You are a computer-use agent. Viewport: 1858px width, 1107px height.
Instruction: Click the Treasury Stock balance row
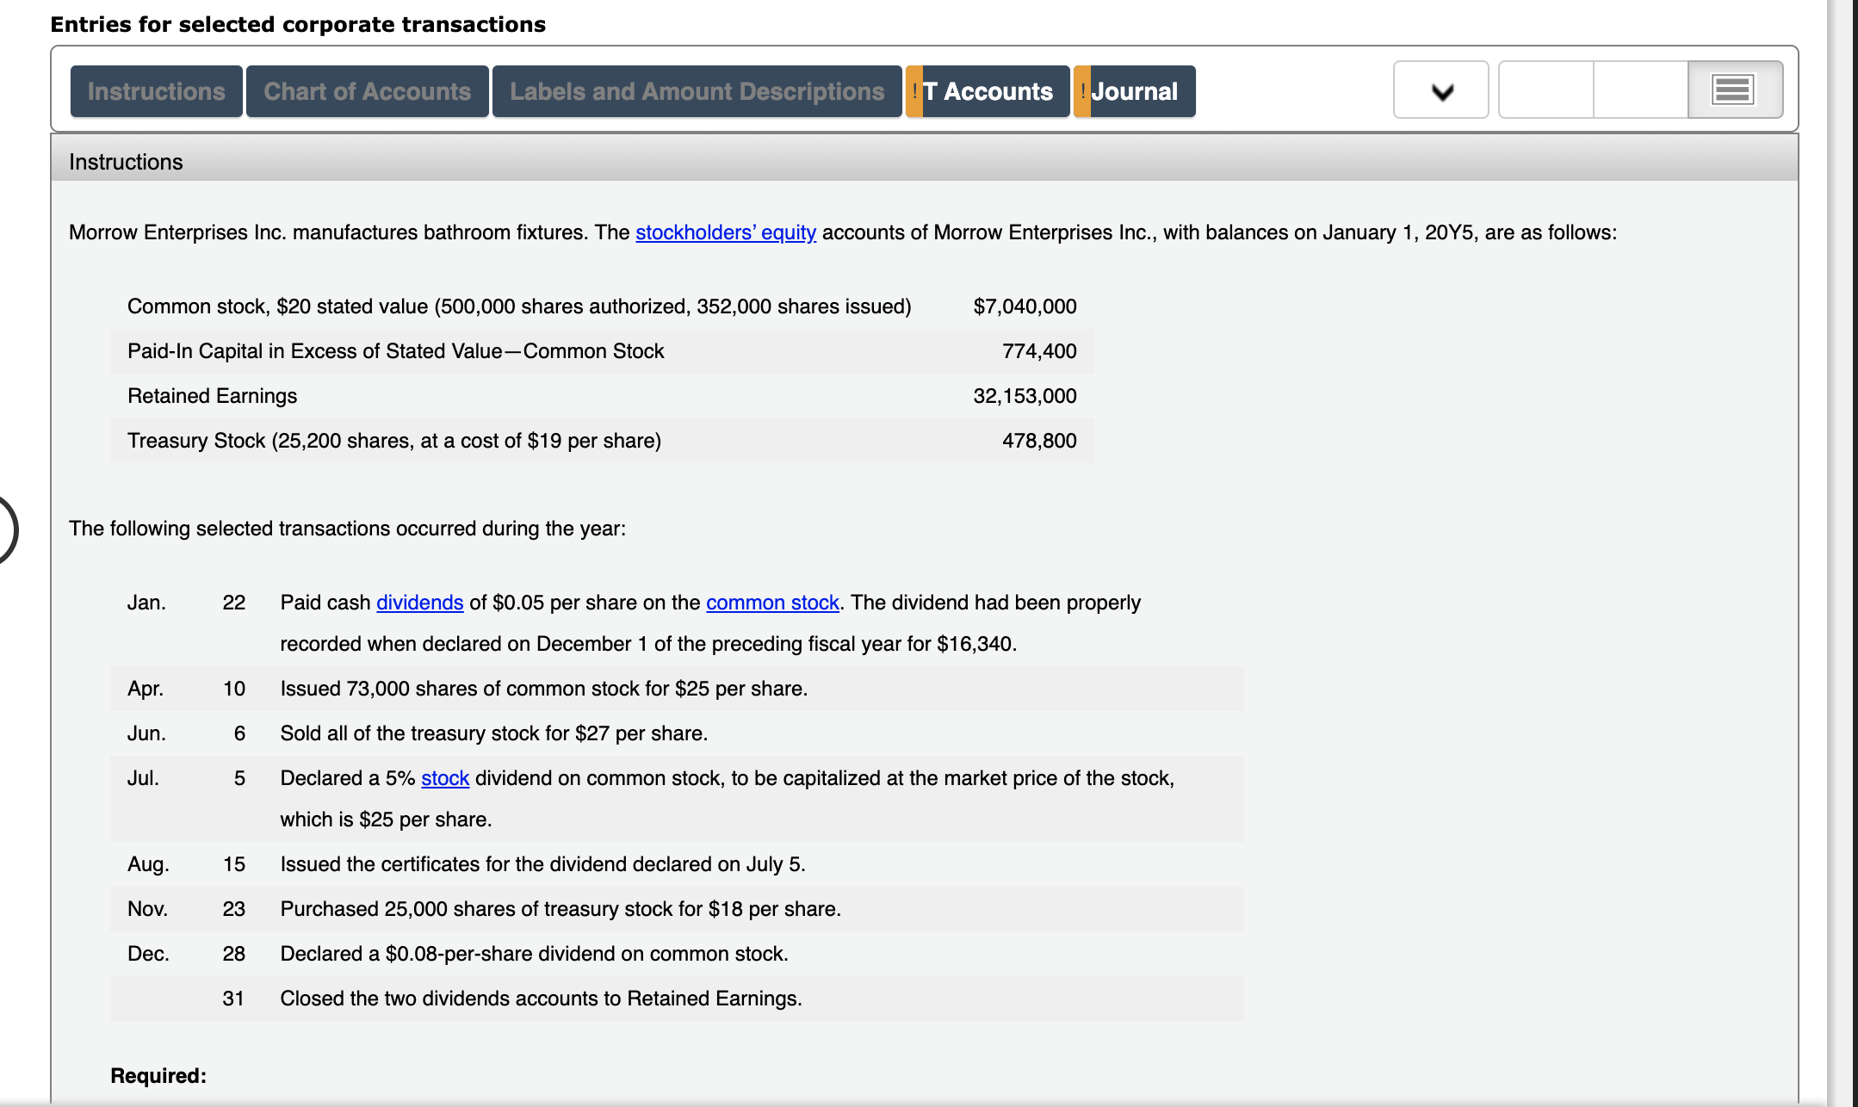click(601, 441)
